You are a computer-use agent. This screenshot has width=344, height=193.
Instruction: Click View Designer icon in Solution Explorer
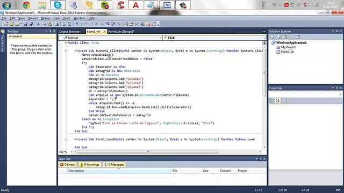pos(298,37)
